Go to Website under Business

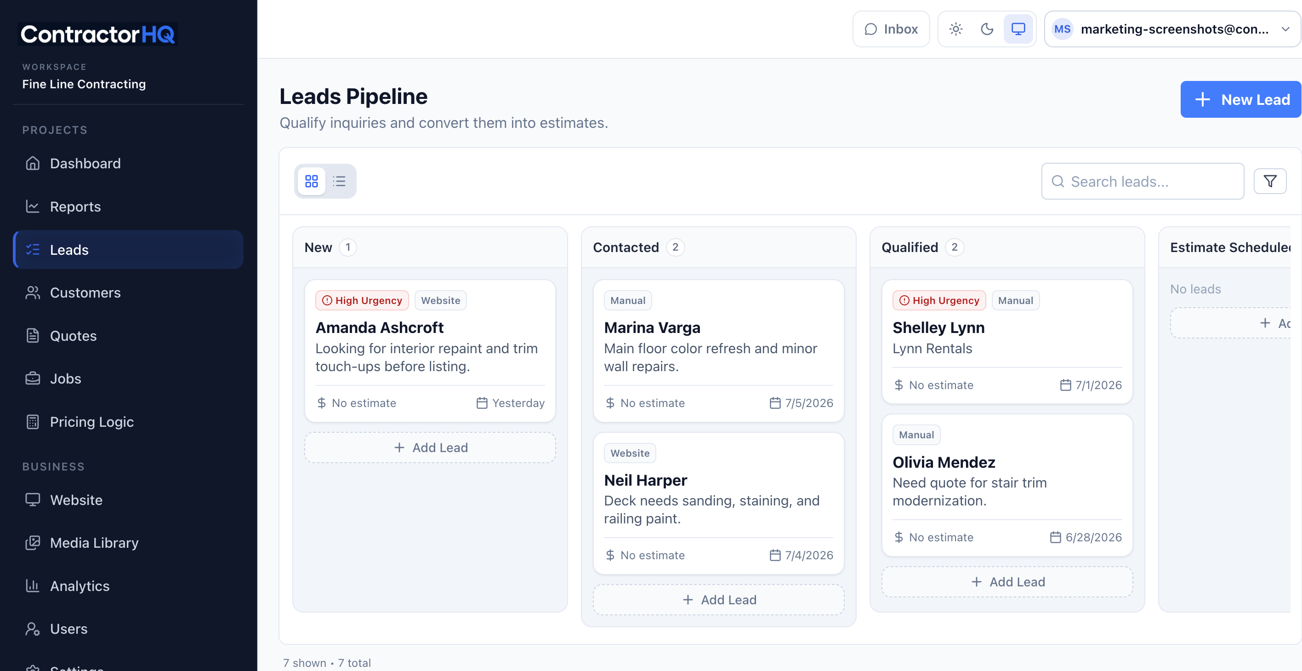128,500
